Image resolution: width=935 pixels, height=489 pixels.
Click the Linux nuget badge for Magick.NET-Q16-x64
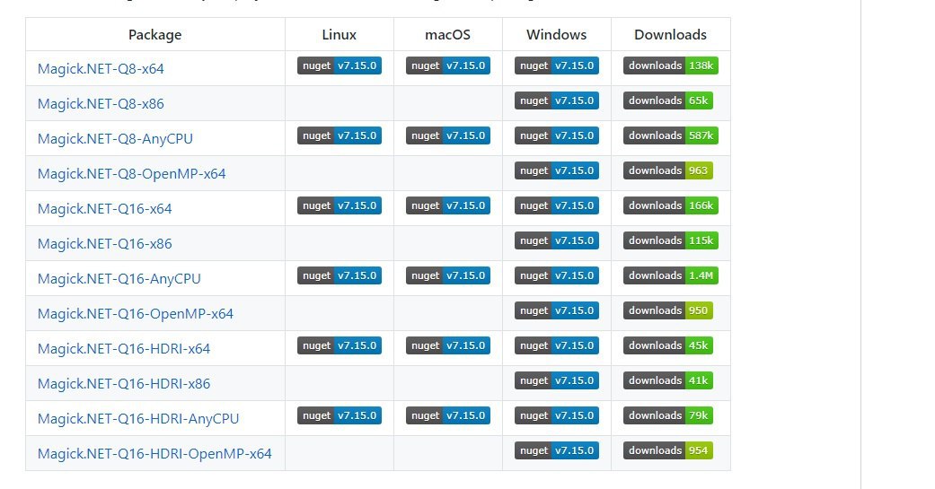click(x=340, y=205)
